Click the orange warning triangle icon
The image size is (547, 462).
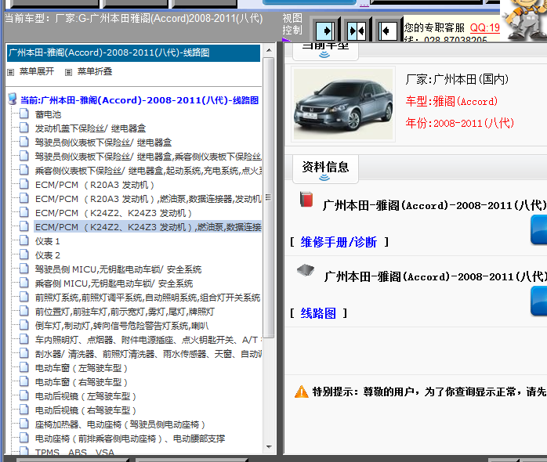pyautogui.click(x=302, y=392)
